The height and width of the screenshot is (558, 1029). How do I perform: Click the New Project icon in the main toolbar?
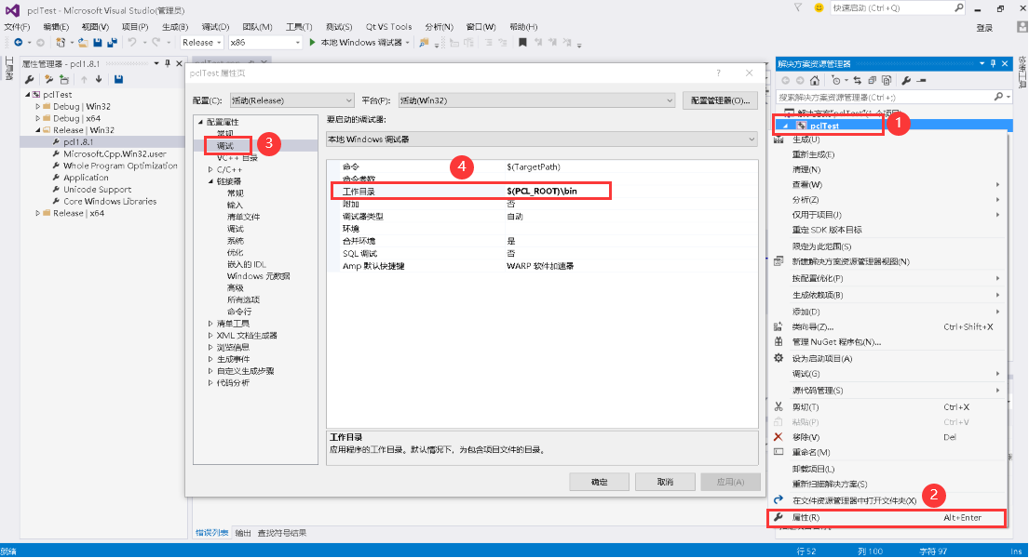click(x=61, y=43)
